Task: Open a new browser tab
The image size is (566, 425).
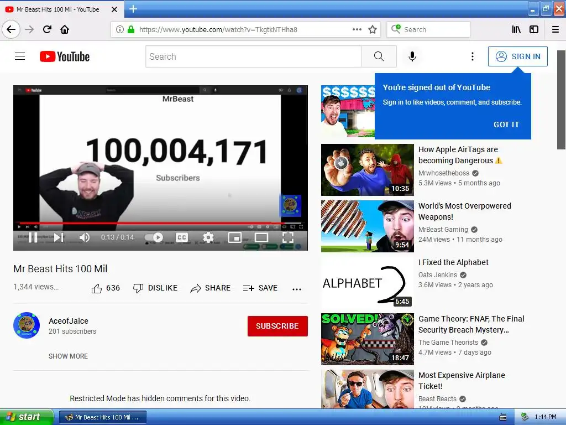Action: point(133,9)
